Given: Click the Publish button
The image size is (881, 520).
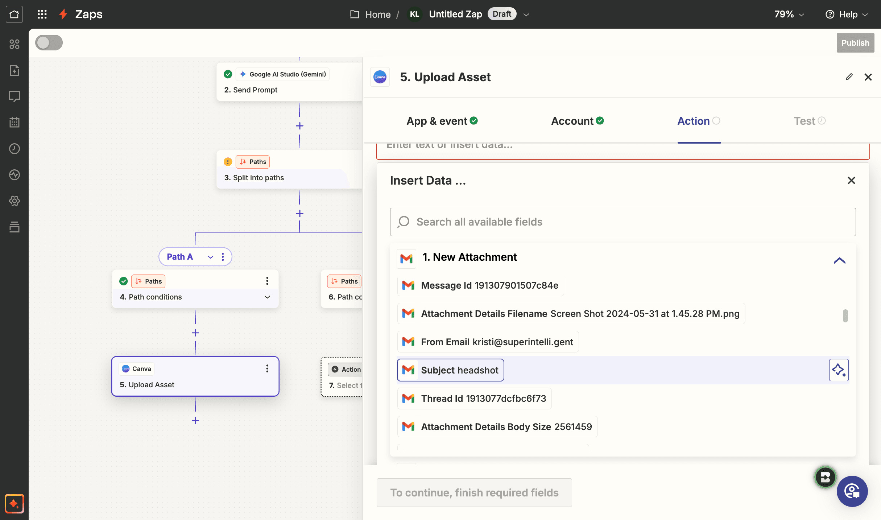Looking at the screenshot, I should pyautogui.click(x=855, y=43).
